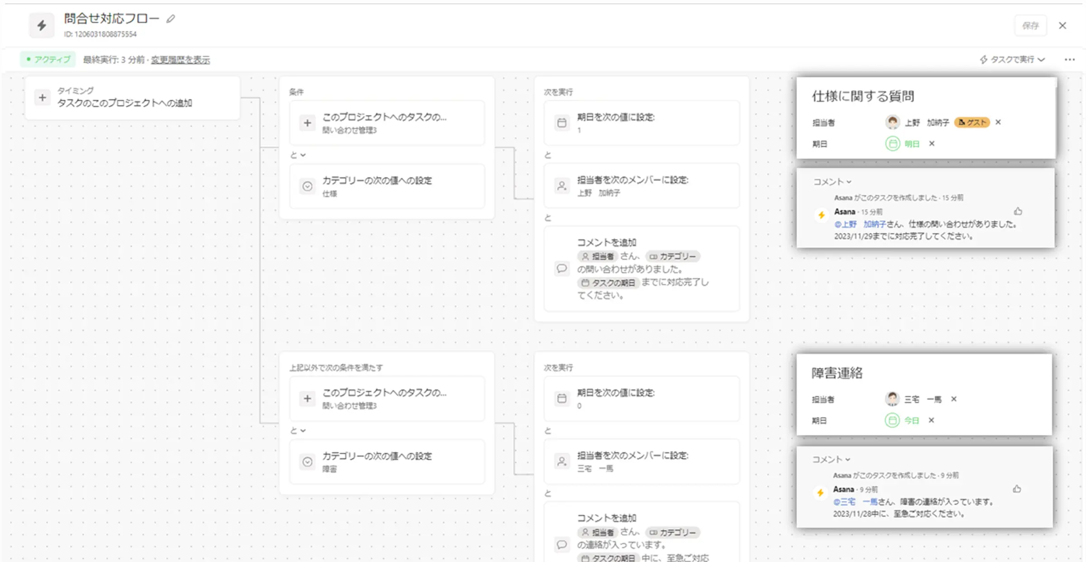Click the comment bubble icon in the lower コメントを追加 action

(562, 544)
